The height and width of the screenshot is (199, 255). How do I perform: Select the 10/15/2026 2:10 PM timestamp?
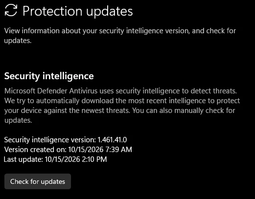click(76, 159)
